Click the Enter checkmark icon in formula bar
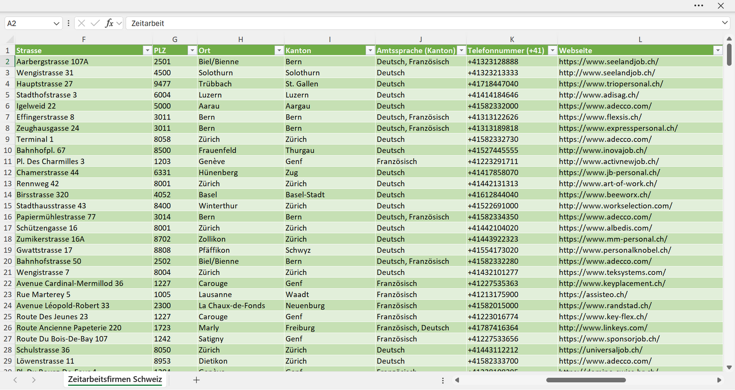This screenshot has height=390, width=735. pyautogui.click(x=95, y=23)
